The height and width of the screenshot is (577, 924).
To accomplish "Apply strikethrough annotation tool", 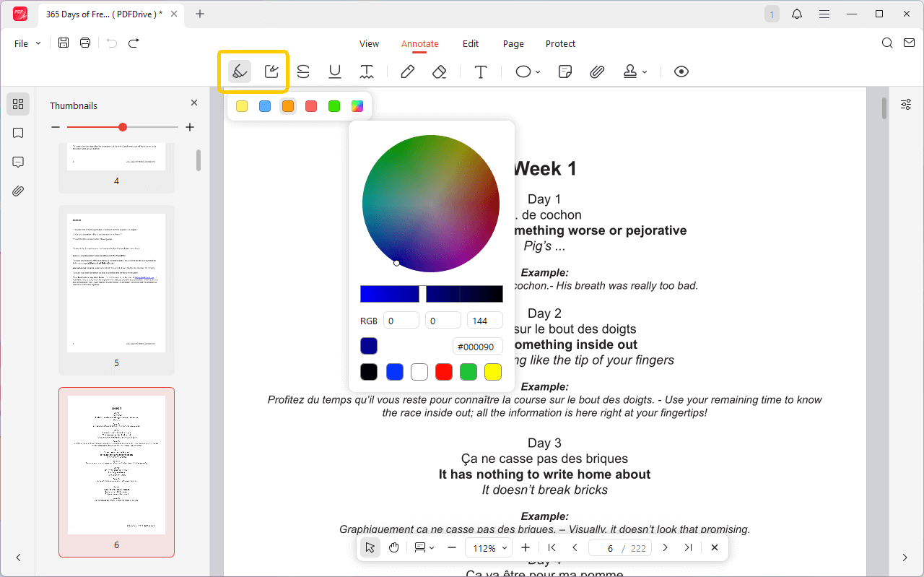I will pyautogui.click(x=303, y=71).
